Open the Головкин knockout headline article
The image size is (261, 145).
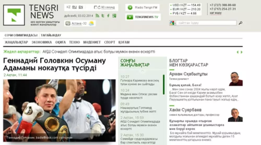pos(55,65)
